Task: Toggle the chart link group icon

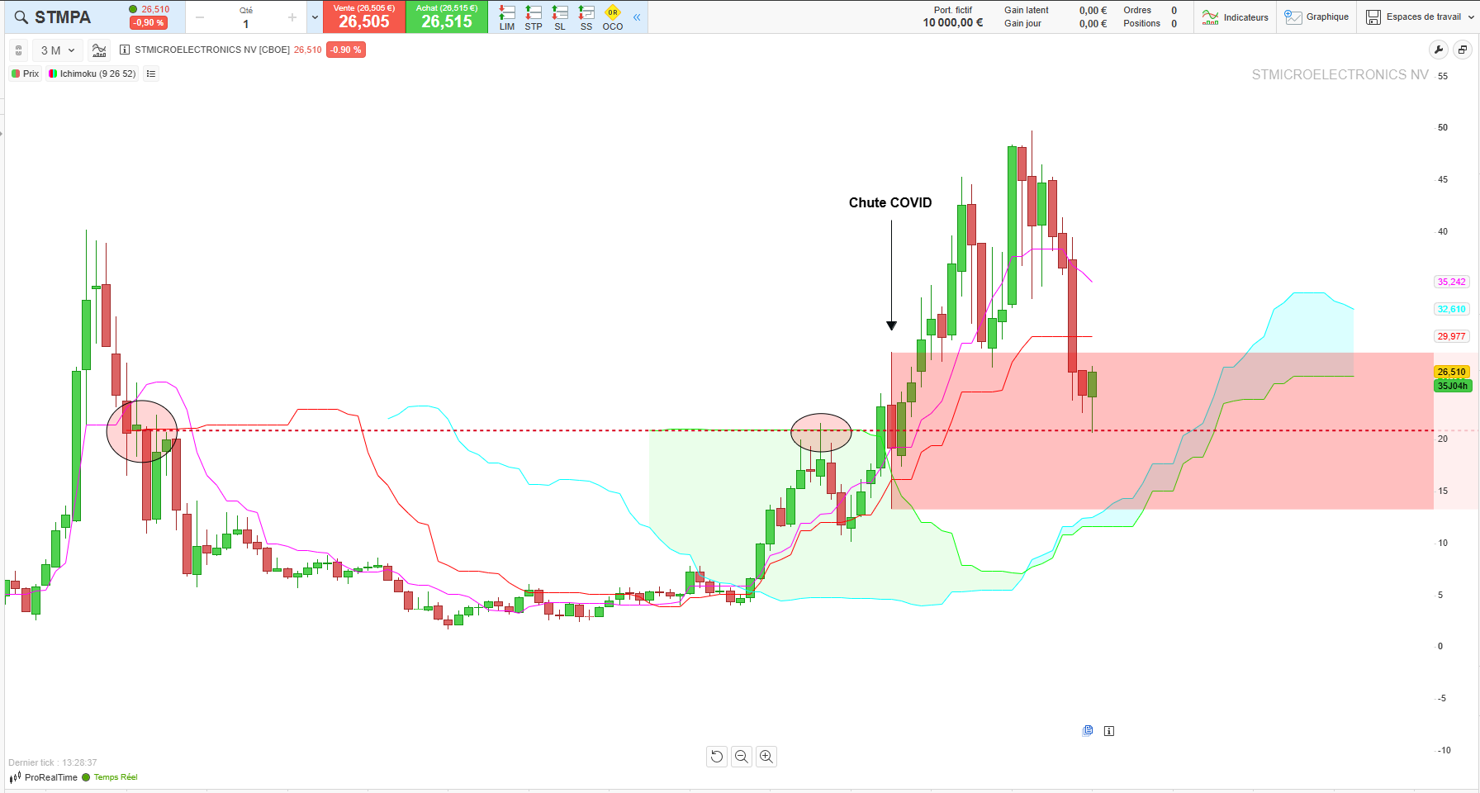Action: coord(19,50)
